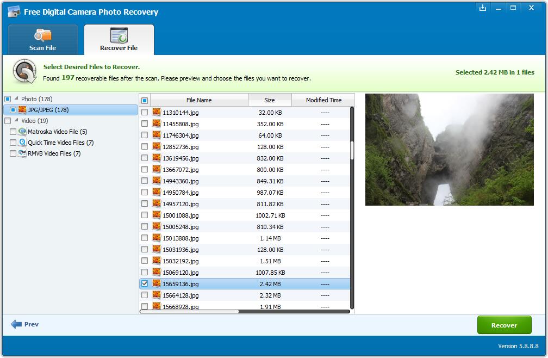This screenshot has height=358, width=548.
Task: Collapse the Photo (178) tree node
Action: click(x=16, y=98)
